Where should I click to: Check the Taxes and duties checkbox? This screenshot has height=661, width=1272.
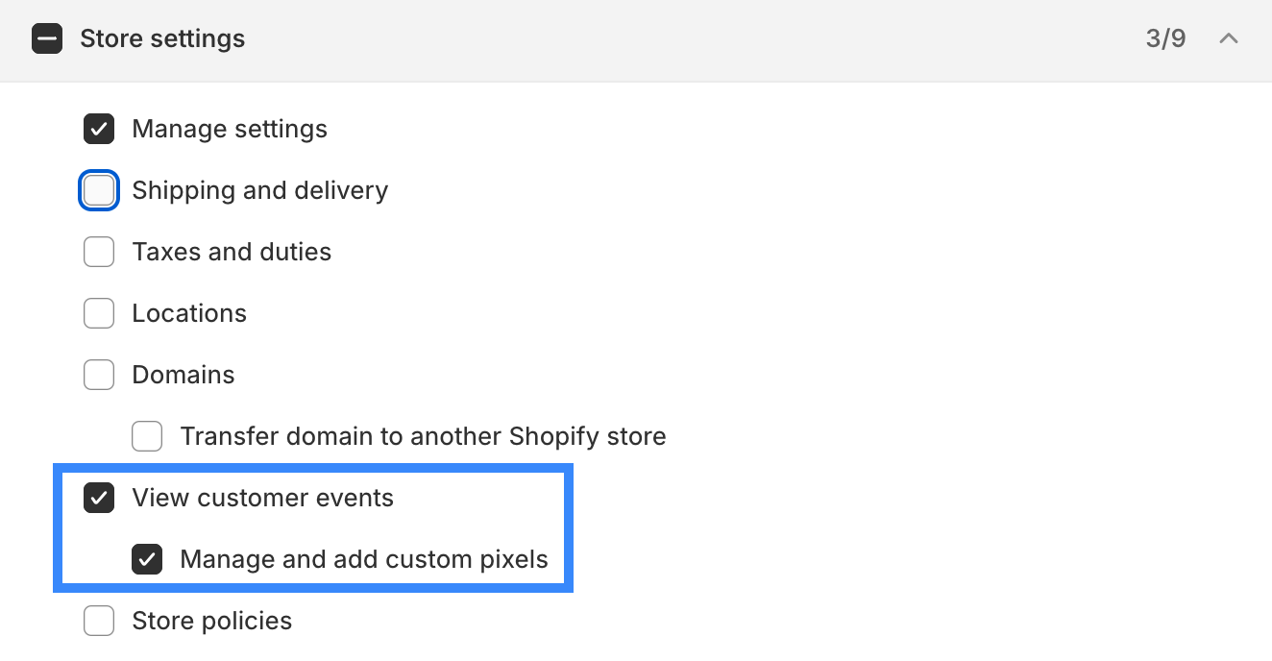pyautogui.click(x=99, y=252)
